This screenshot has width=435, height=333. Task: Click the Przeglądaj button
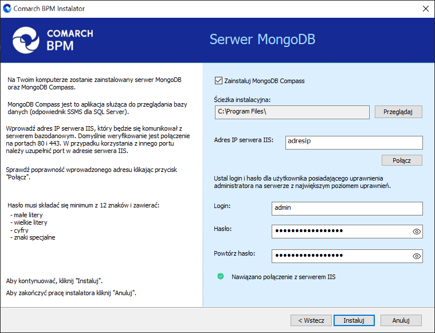398,112
